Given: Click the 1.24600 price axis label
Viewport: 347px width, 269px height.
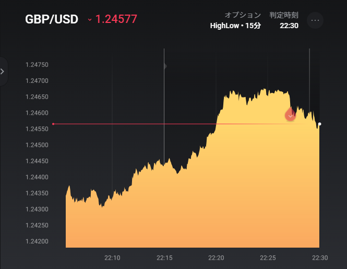Looking at the screenshot, I should [x=37, y=113].
